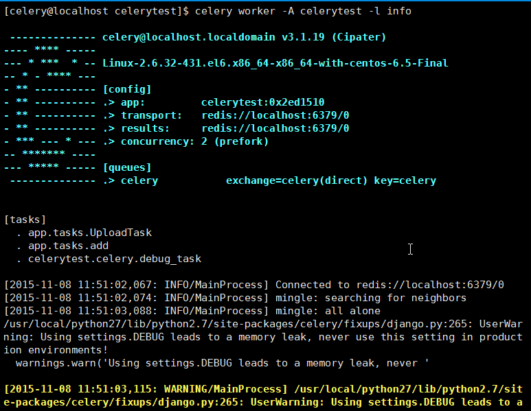Click the white text "ion environments!"
The image size is (531, 411).
[56, 350]
